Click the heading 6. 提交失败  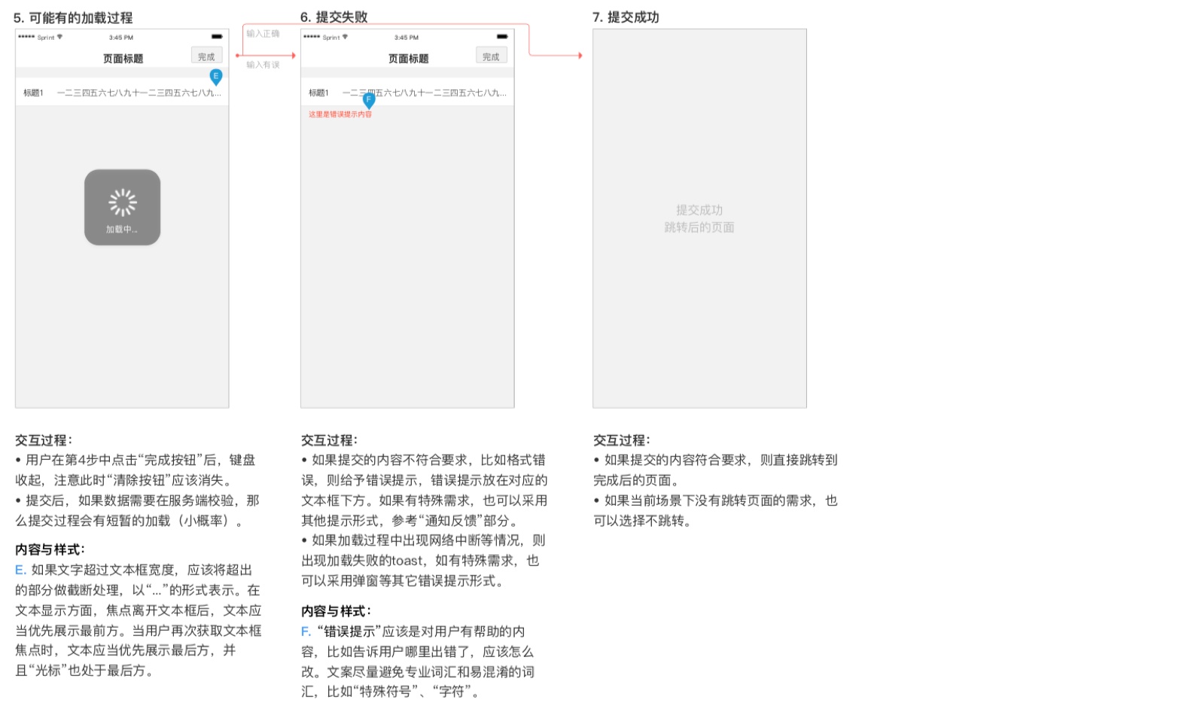[x=334, y=17]
